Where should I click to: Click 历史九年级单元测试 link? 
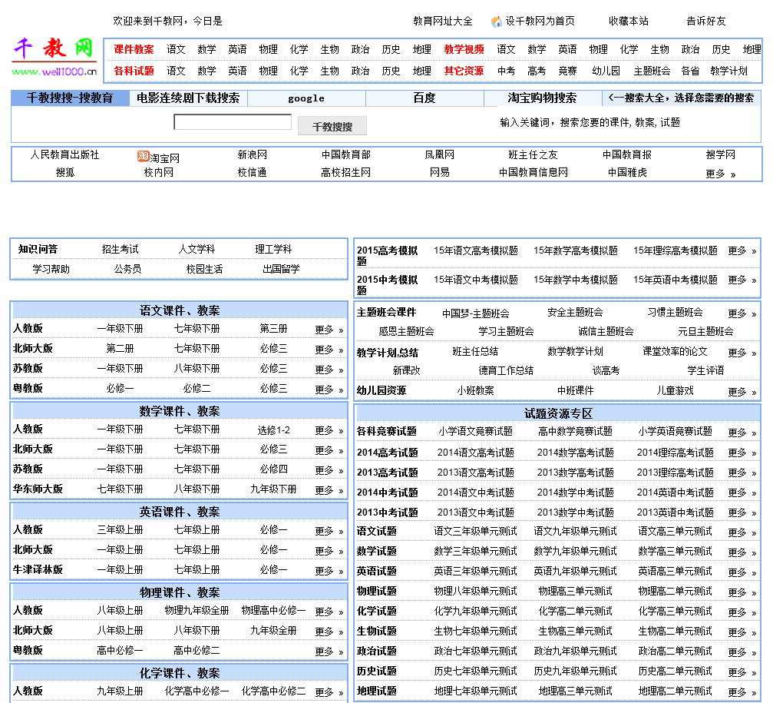click(575, 671)
